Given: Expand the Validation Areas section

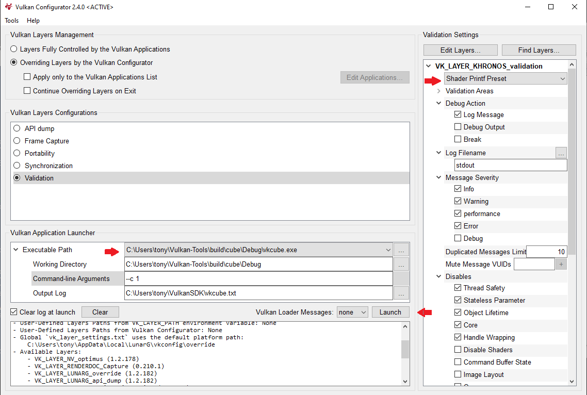Looking at the screenshot, I should tap(438, 91).
